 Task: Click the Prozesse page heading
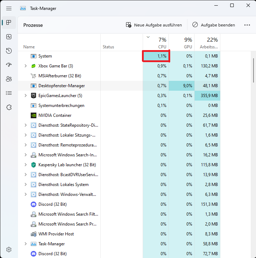33,25
